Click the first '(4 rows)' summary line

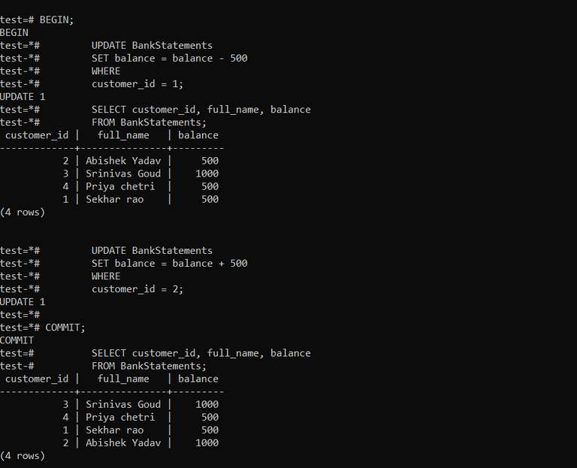(23, 213)
